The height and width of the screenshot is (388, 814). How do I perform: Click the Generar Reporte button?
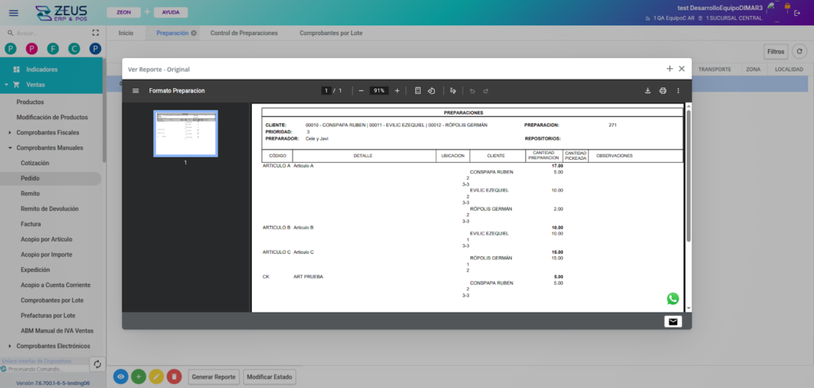coord(213,377)
